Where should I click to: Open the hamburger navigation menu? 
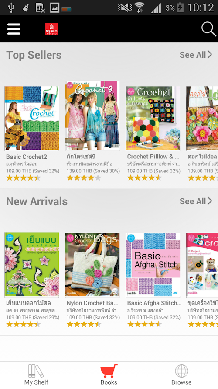(14, 29)
